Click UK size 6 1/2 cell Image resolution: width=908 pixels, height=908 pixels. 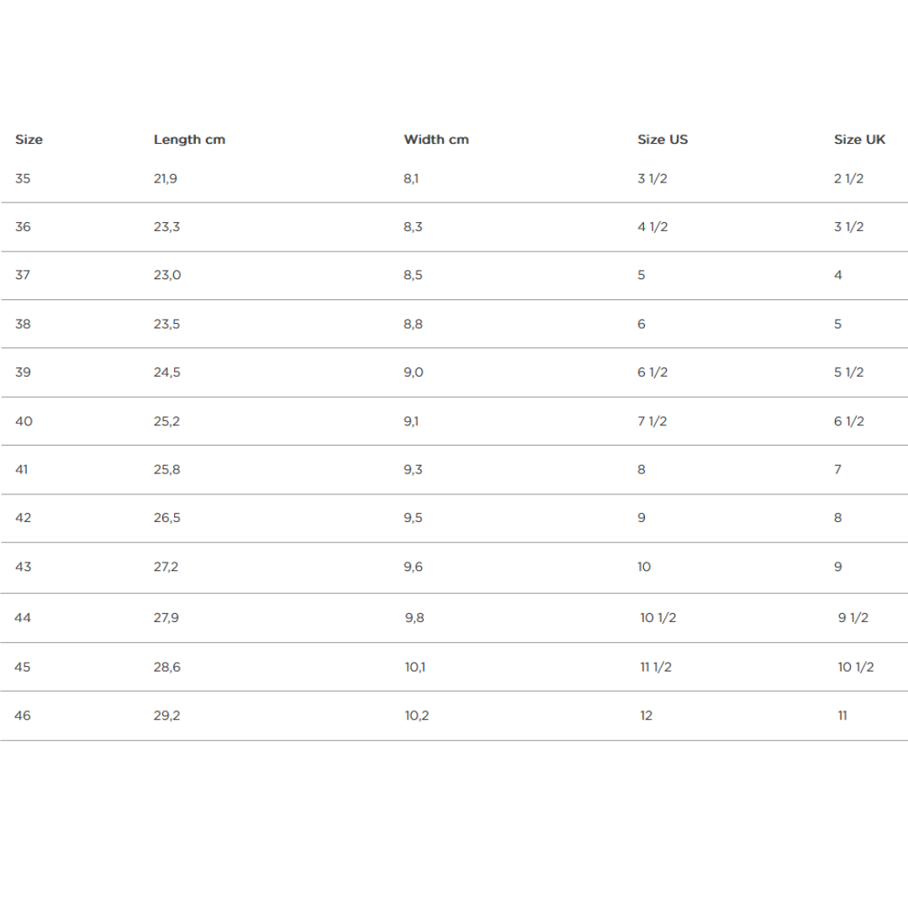849,421
